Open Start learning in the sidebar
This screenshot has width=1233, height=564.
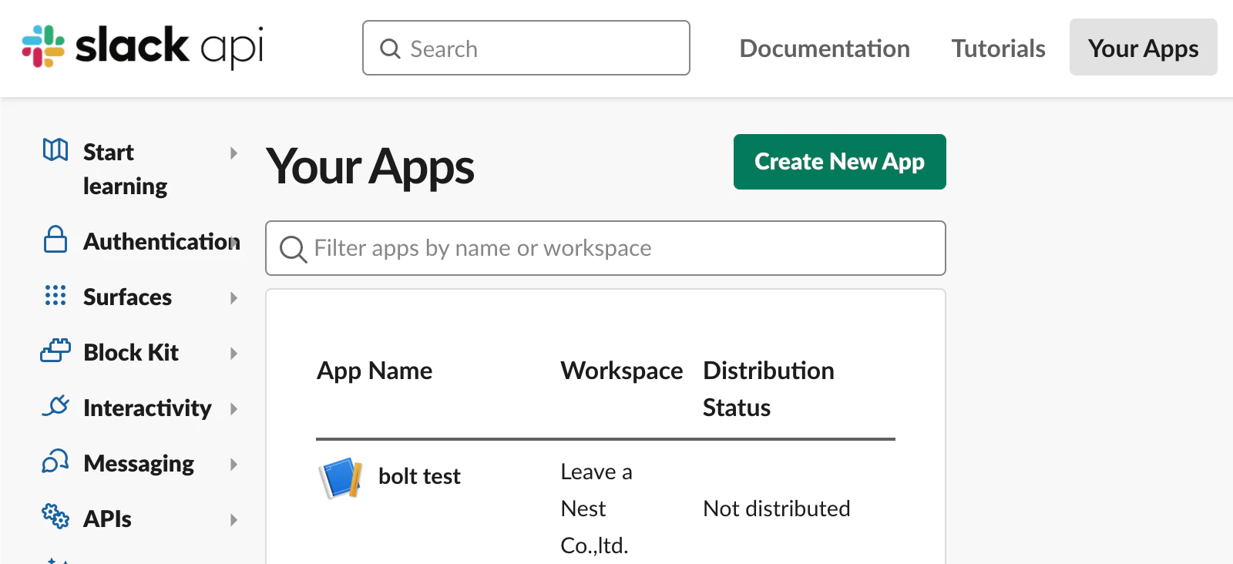click(x=125, y=169)
